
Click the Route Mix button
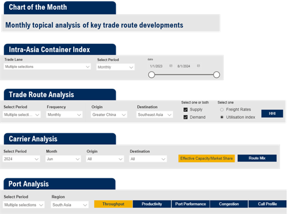pos(257,158)
